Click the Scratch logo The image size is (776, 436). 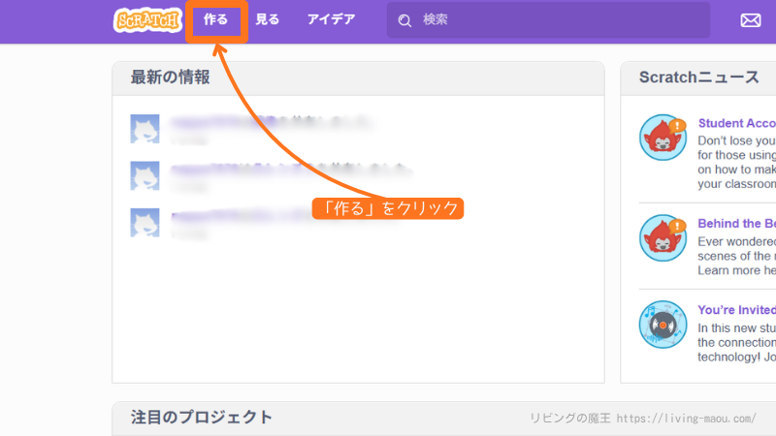[145, 19]
